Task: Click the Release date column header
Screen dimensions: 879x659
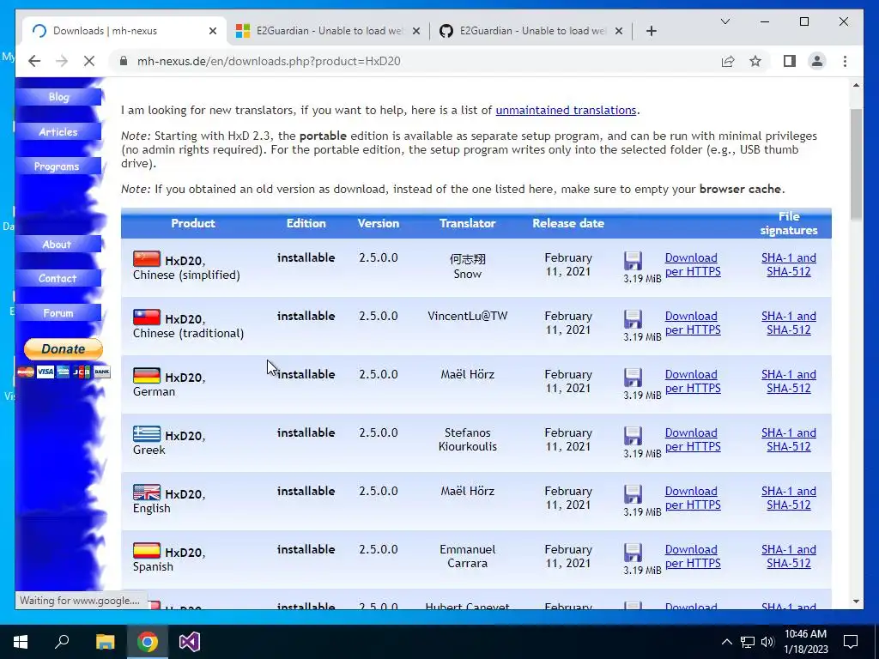Action: click(568, 223)
